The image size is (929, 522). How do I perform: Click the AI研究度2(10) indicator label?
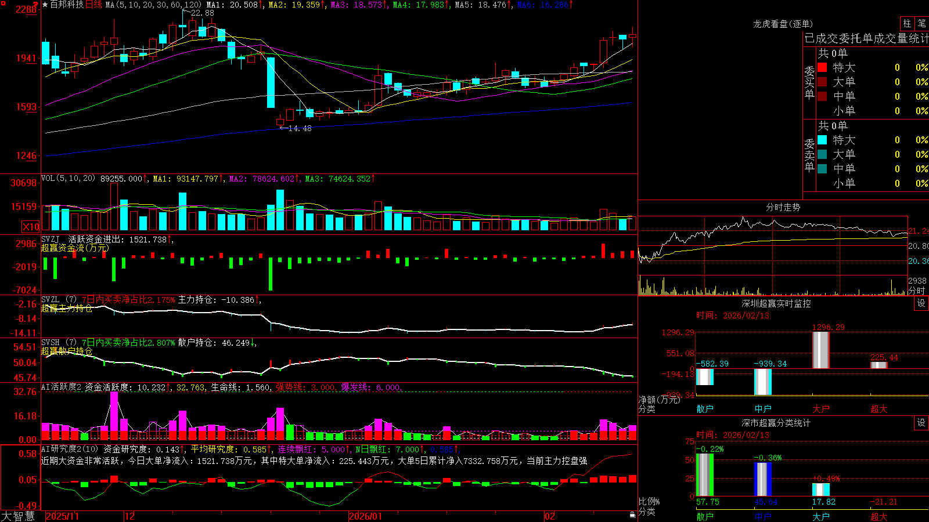tap(70, 449)
